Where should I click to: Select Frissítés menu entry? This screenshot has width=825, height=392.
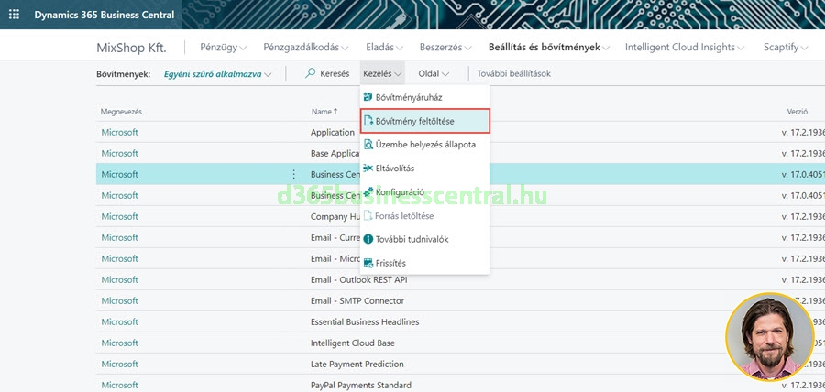(425, 263)
